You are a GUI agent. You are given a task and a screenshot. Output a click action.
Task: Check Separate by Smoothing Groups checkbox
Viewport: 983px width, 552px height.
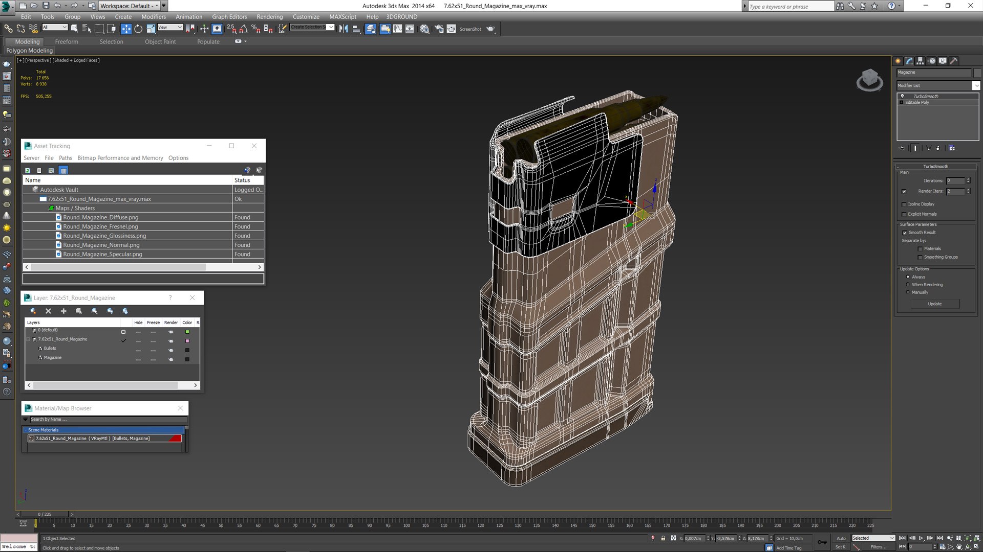click(920, 258)
